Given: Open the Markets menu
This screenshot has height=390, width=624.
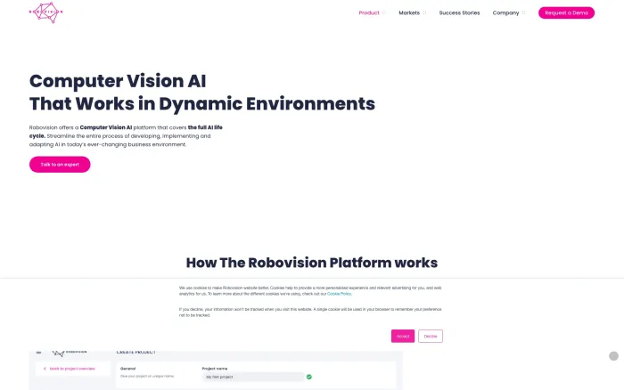Looking at the screenshot, I should click(x=409, y=12).
